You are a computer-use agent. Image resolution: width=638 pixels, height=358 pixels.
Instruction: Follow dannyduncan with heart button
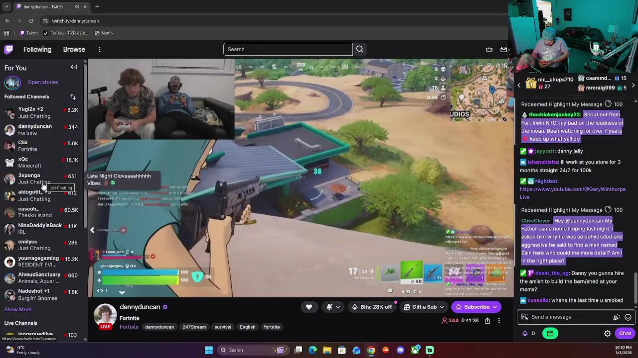pyautogui.click(x=309, y=307)
